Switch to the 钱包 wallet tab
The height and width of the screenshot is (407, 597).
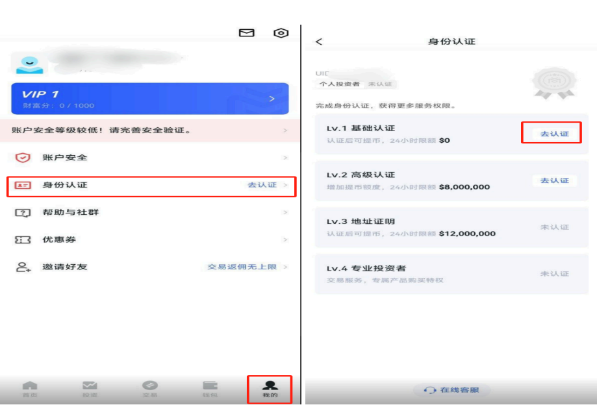pyautogui.click(x=210, y=389)
